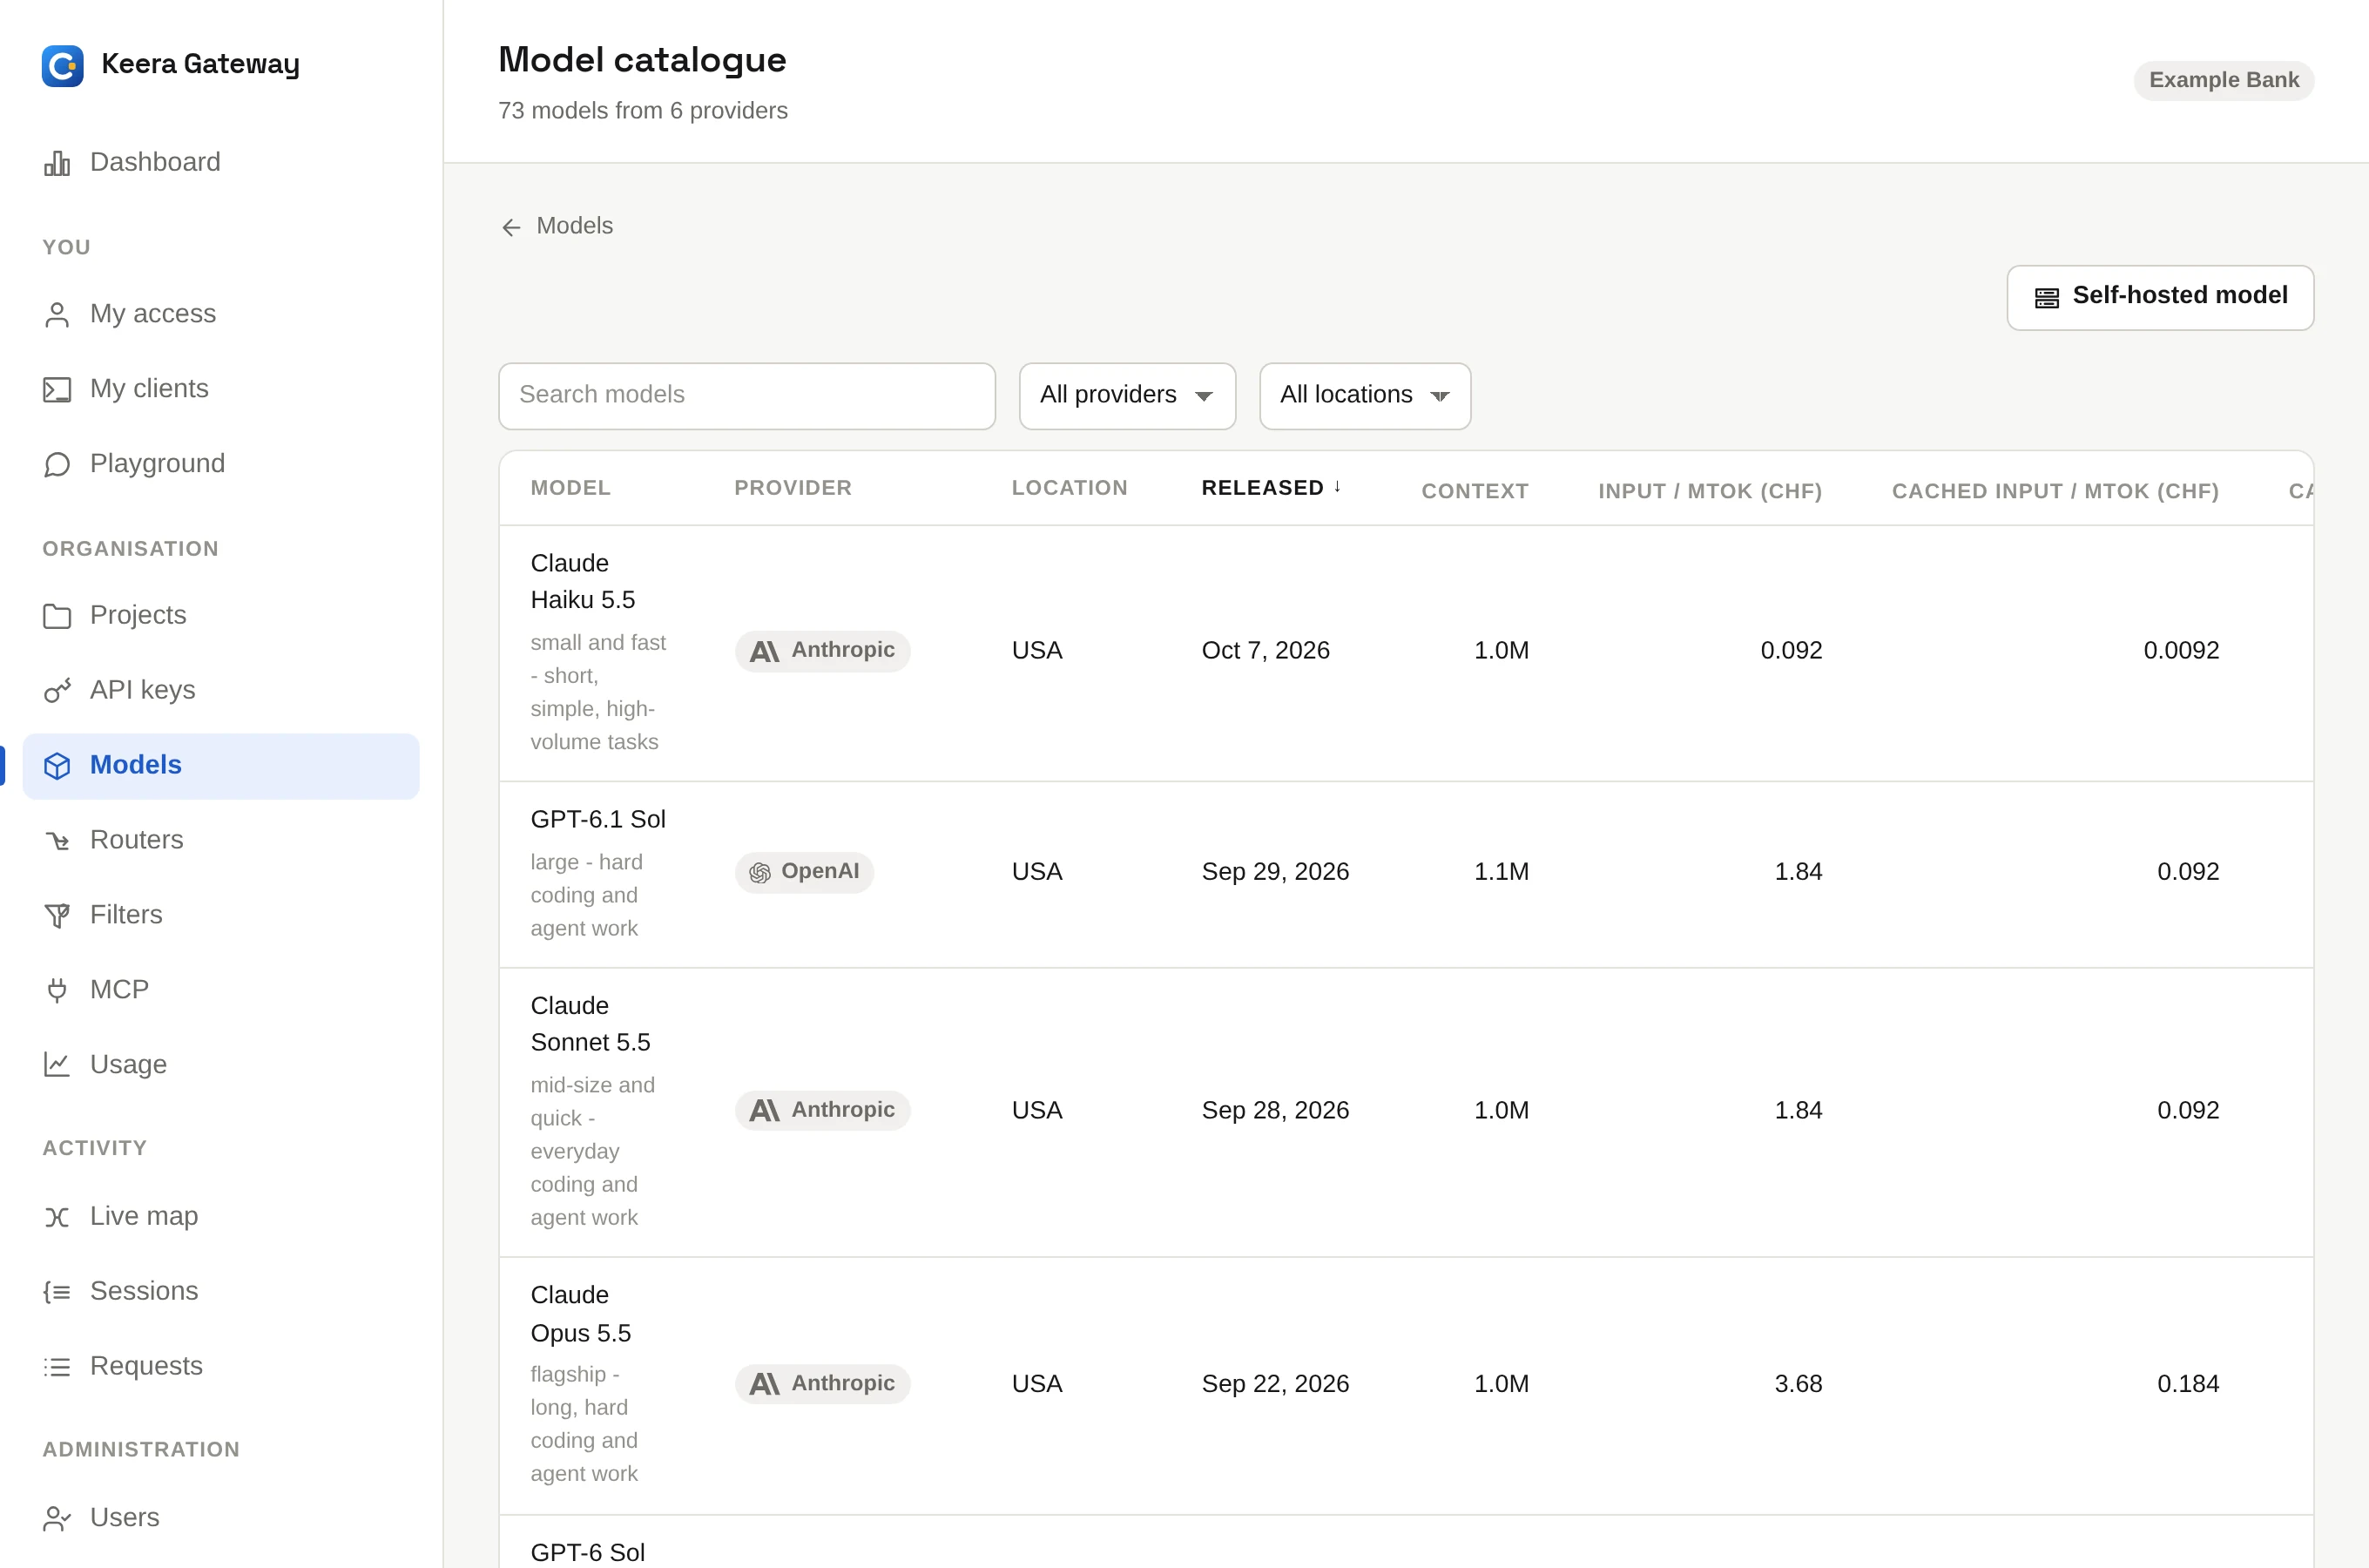Image resolution: width=2369 pixels, height=1568 pixels.
Task: Sort by Input / MTok (CHF) column
Action: [1710, 491]
